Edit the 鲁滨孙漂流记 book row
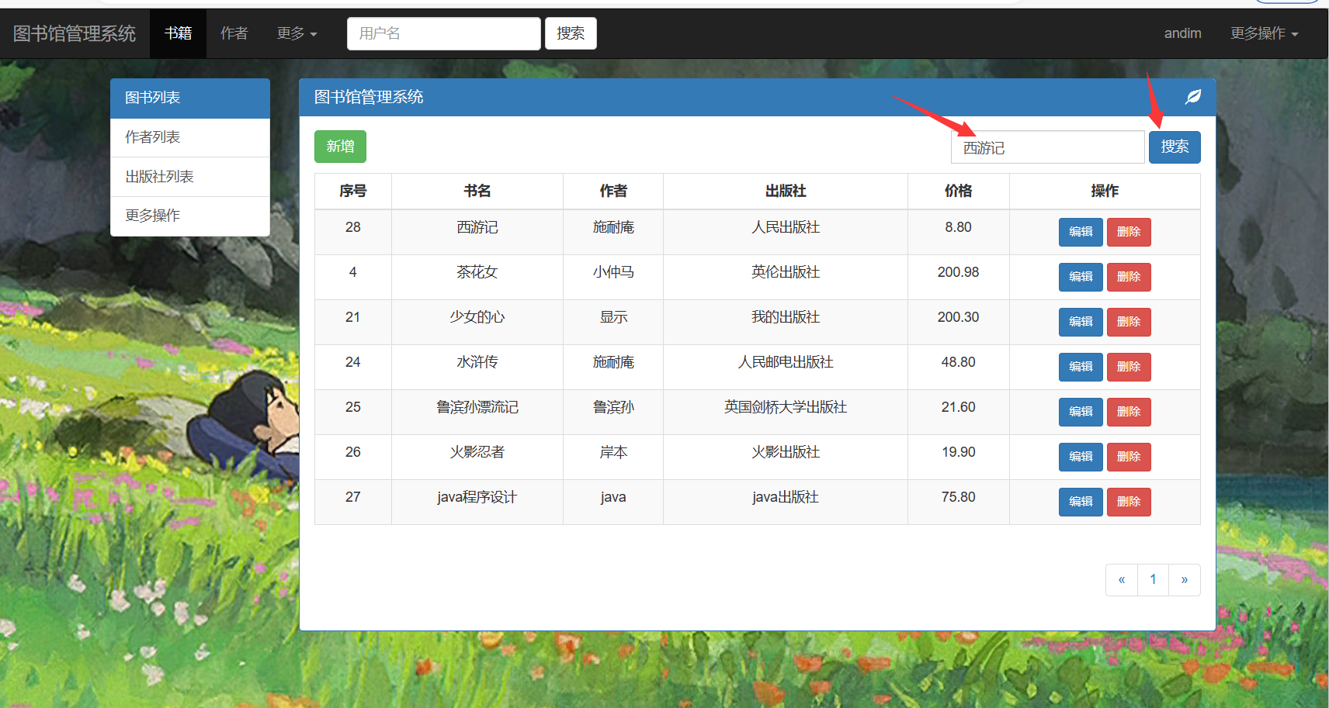This screenshot has height=708, width=1329. click(x=1081, y=412)
